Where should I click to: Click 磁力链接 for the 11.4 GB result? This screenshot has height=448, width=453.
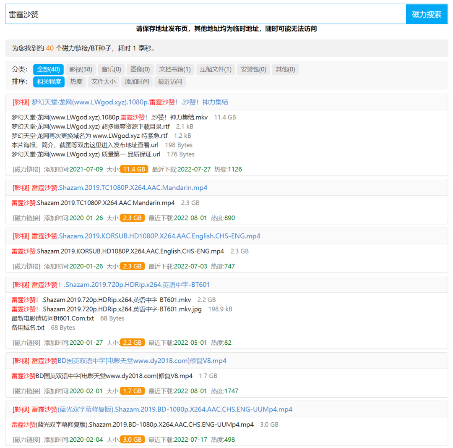[26, 170]
